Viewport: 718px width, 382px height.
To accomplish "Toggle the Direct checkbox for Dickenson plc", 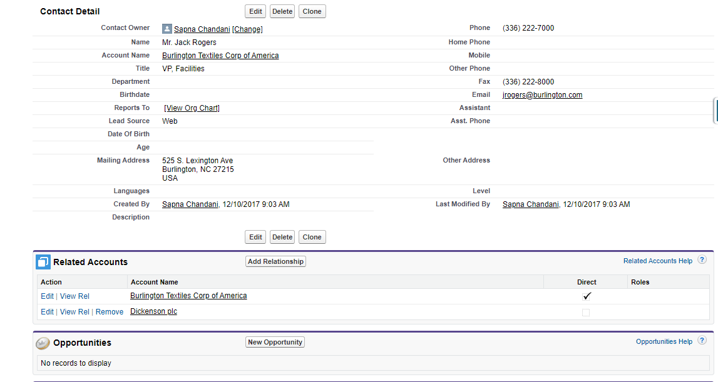I will click(x=586, y=312).
